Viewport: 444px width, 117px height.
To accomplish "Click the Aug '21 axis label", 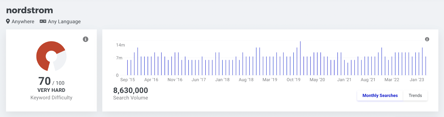I will pyautogui.click(x=368, y=80).
